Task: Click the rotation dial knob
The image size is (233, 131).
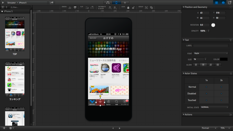Action: click(x=213, y=25)
